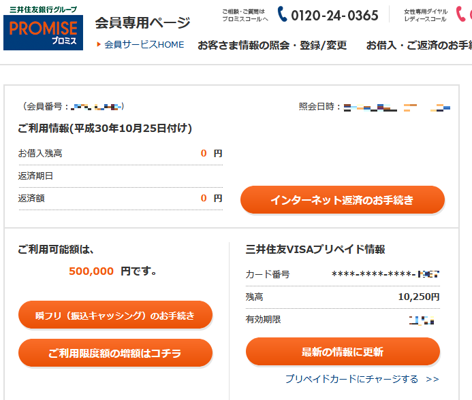Click the ご相談・ご質問は プロミスコールへ text
The image size is (472, 400).
click(x=245, y=15)
